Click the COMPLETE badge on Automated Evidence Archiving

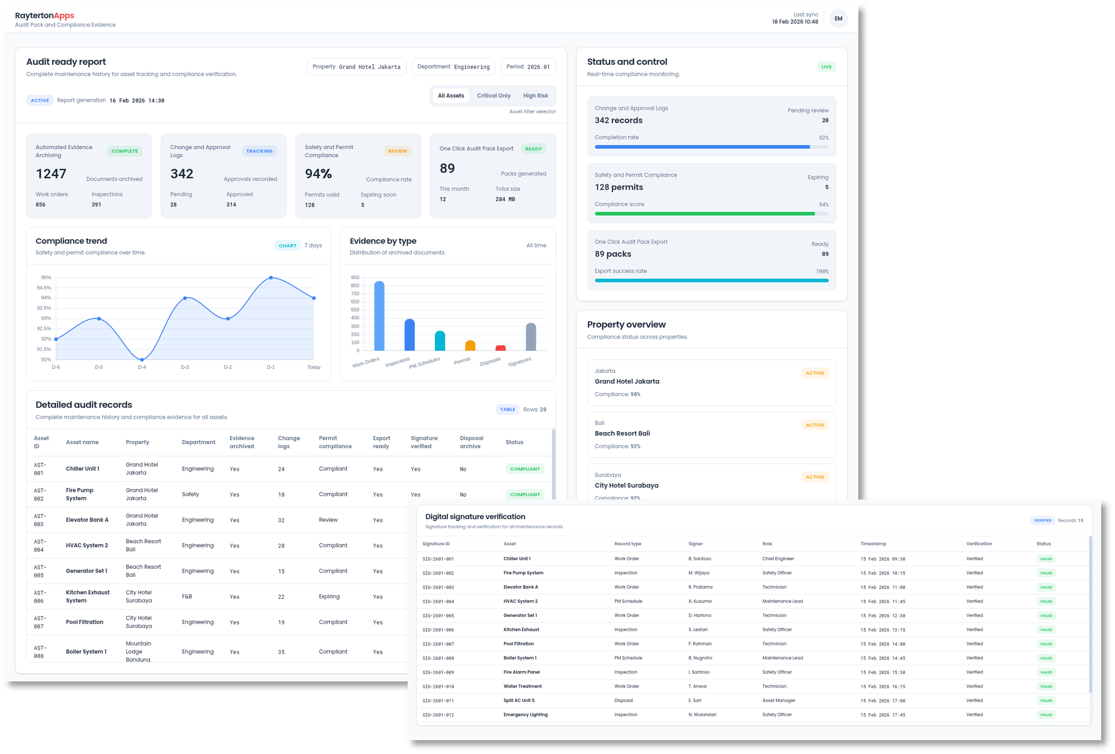[x=125, y=151]
